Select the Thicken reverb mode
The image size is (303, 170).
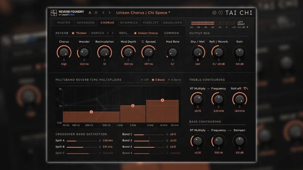pos(79,33)
